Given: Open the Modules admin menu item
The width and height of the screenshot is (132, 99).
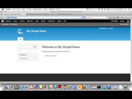Looking at the screenshot, I should click(43, 21).
